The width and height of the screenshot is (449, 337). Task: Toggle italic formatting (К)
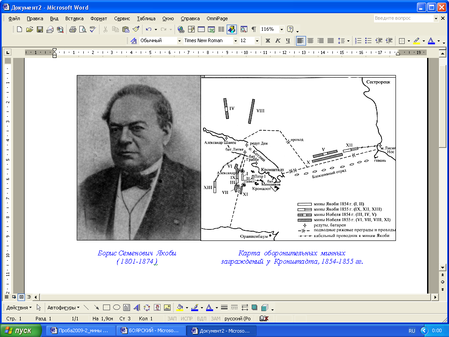(278, 41)
